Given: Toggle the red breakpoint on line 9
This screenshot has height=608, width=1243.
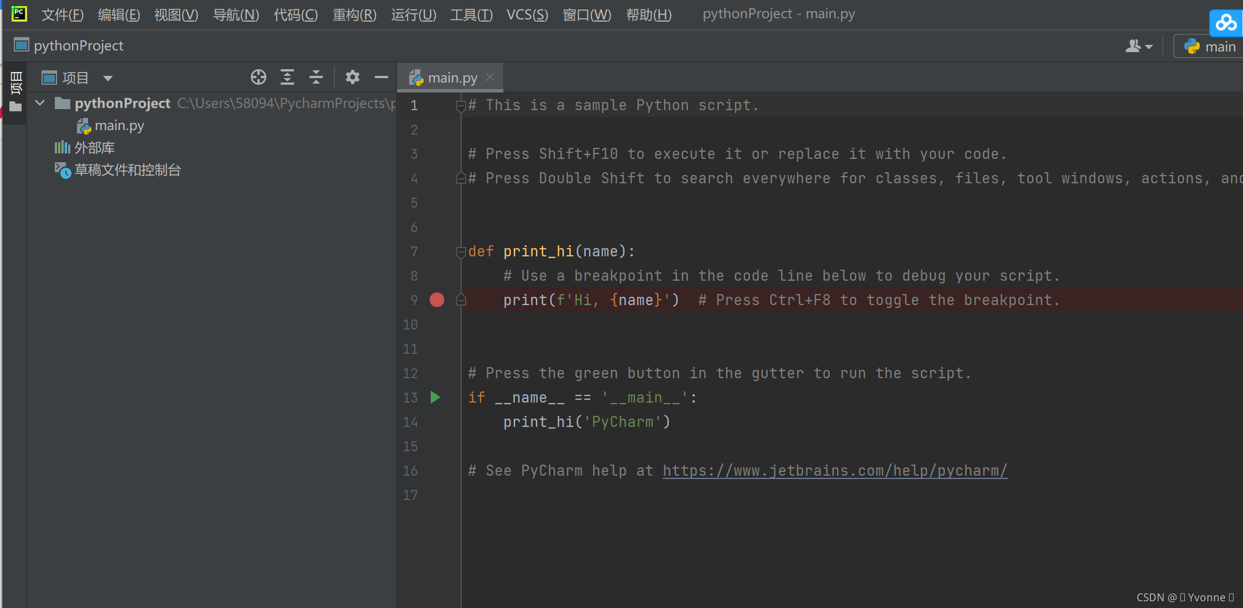Looking at the screenshot, I should pos(437,300).
